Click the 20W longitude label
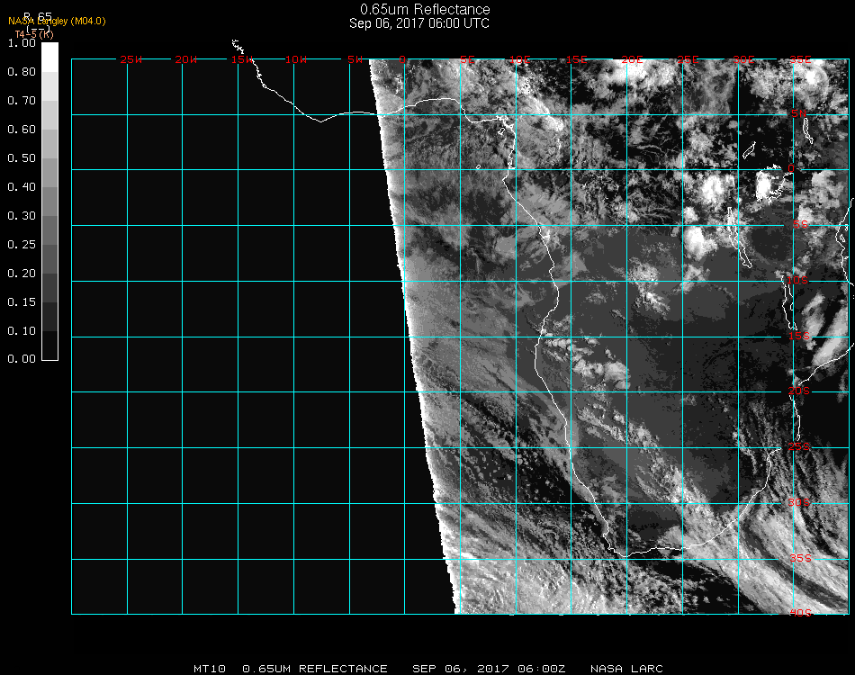Image resolution: width=855 pixels, height=675 pixels. [186, 59]
